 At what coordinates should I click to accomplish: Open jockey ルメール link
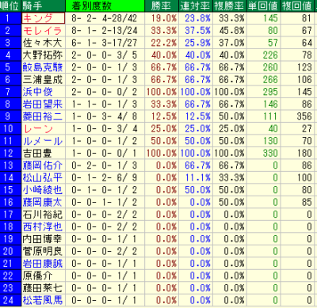(x=43, y=141)
